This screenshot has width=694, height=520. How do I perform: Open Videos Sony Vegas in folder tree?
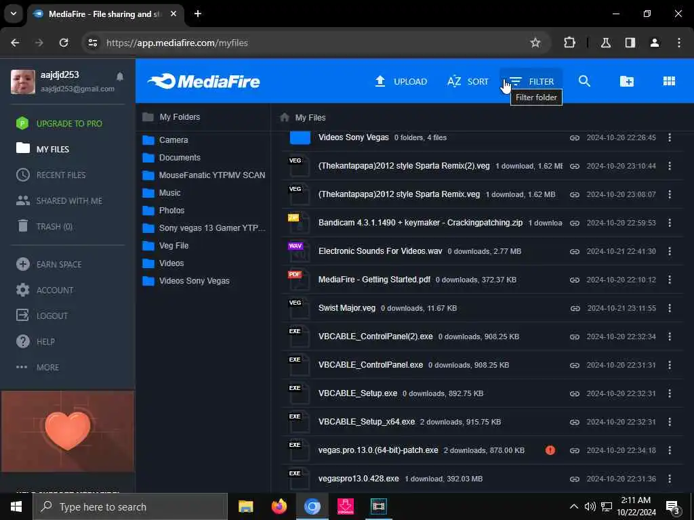pos(186,281)
